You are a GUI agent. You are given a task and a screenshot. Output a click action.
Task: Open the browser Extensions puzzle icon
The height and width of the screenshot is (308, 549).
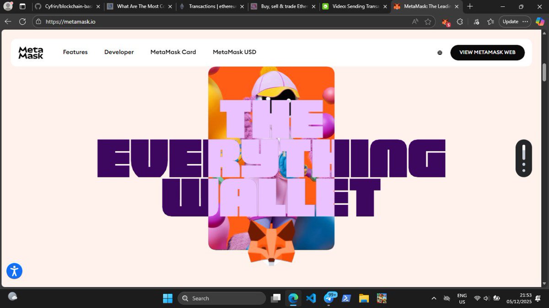coord(460,21)
